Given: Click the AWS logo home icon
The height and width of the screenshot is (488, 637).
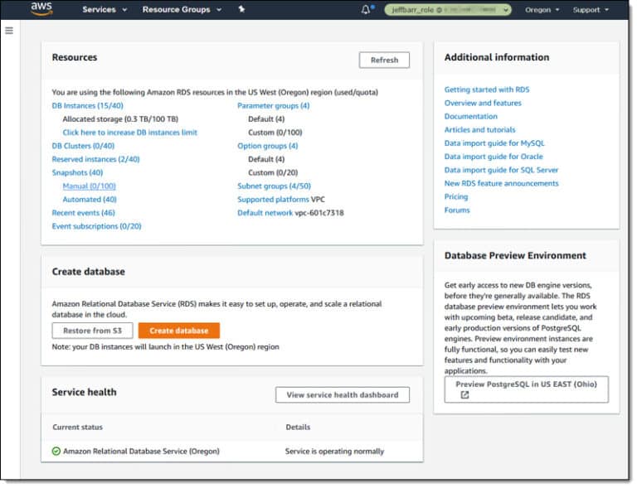Looking at the screenshot, I should (x=41, y=8).
